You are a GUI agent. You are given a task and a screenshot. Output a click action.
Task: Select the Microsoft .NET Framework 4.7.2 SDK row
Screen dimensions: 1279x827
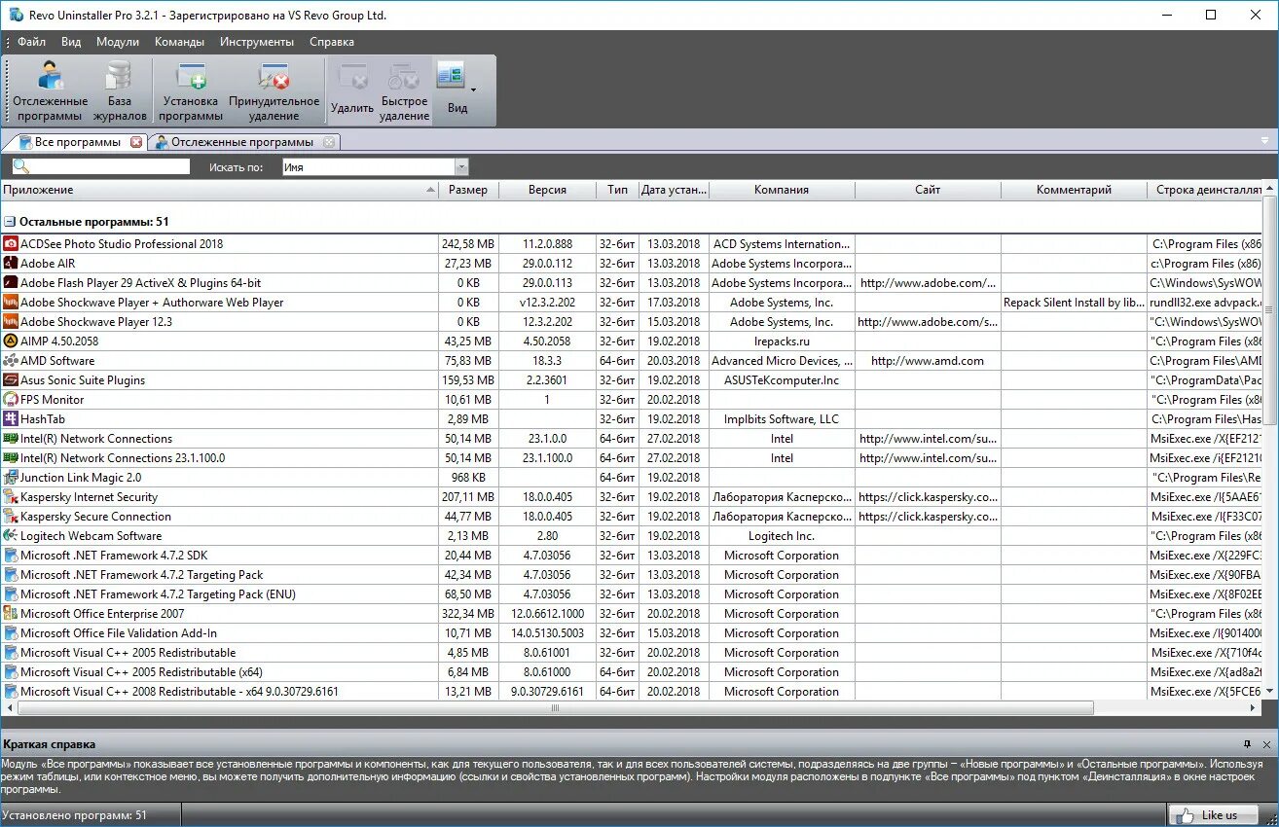[x=632, y=556]
